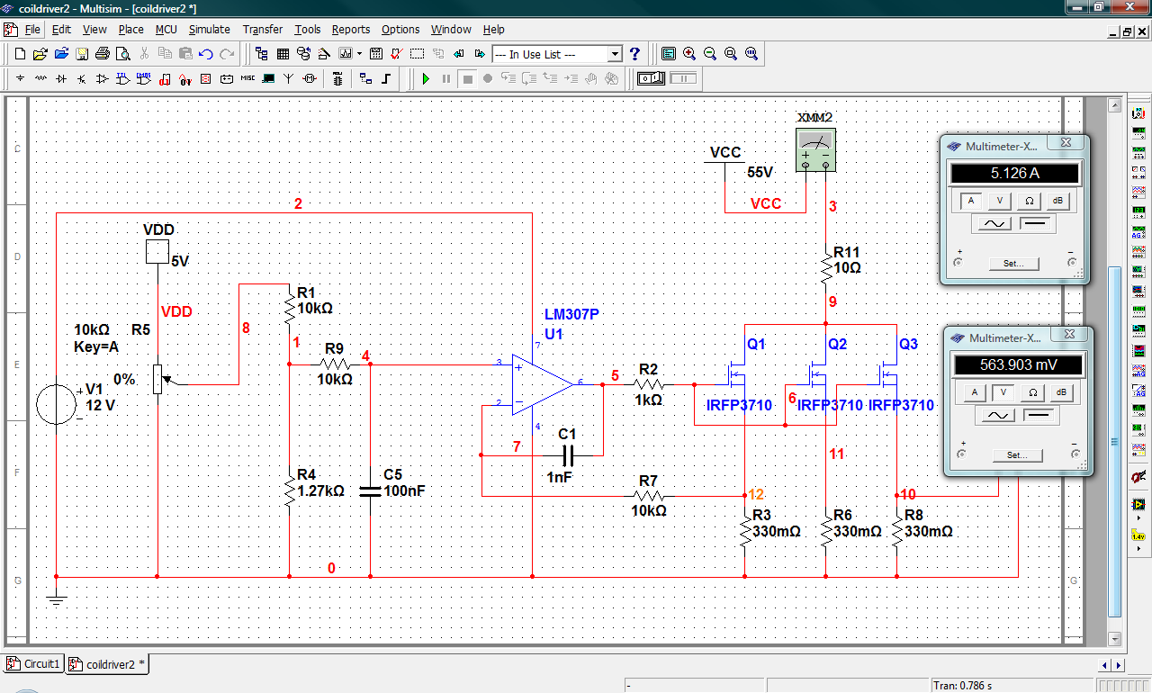Screen dimensions: 1152x693
Task: Select the V1 12 V source label
Action: coord(101,397)
